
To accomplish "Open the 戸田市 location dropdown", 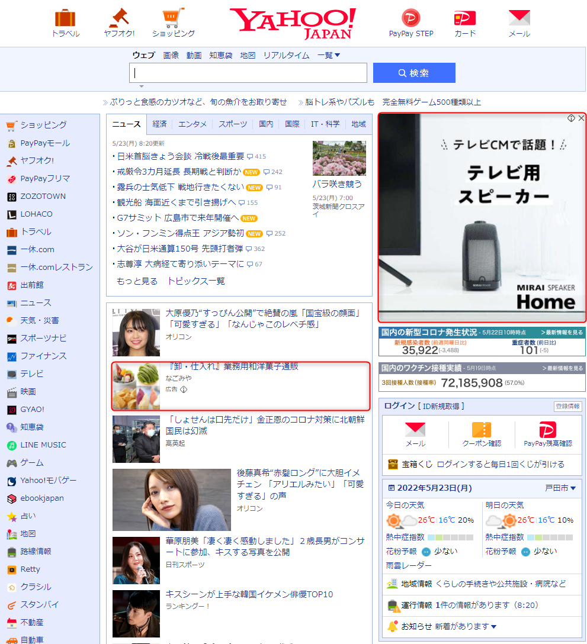I will click(560, 488).
